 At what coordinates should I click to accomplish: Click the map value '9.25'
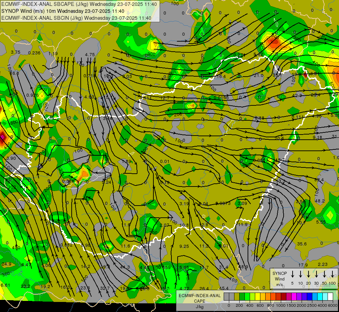pyautogui.click(x=184, y=246)
